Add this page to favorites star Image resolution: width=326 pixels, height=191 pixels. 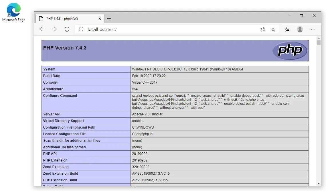point(273,29)
